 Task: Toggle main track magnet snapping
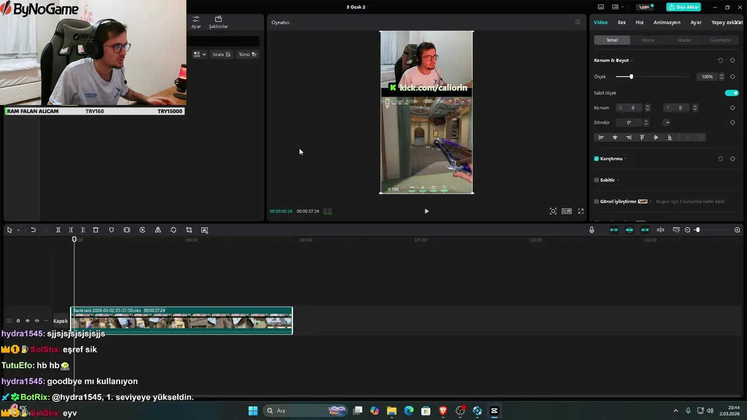pos(614,230)
